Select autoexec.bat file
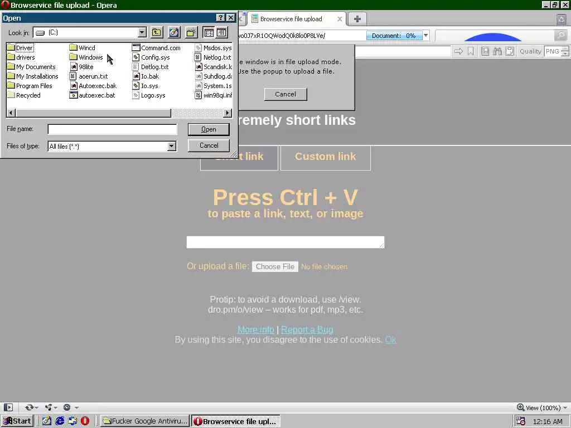Screen dimensions: 571x428 pos(93,95)
